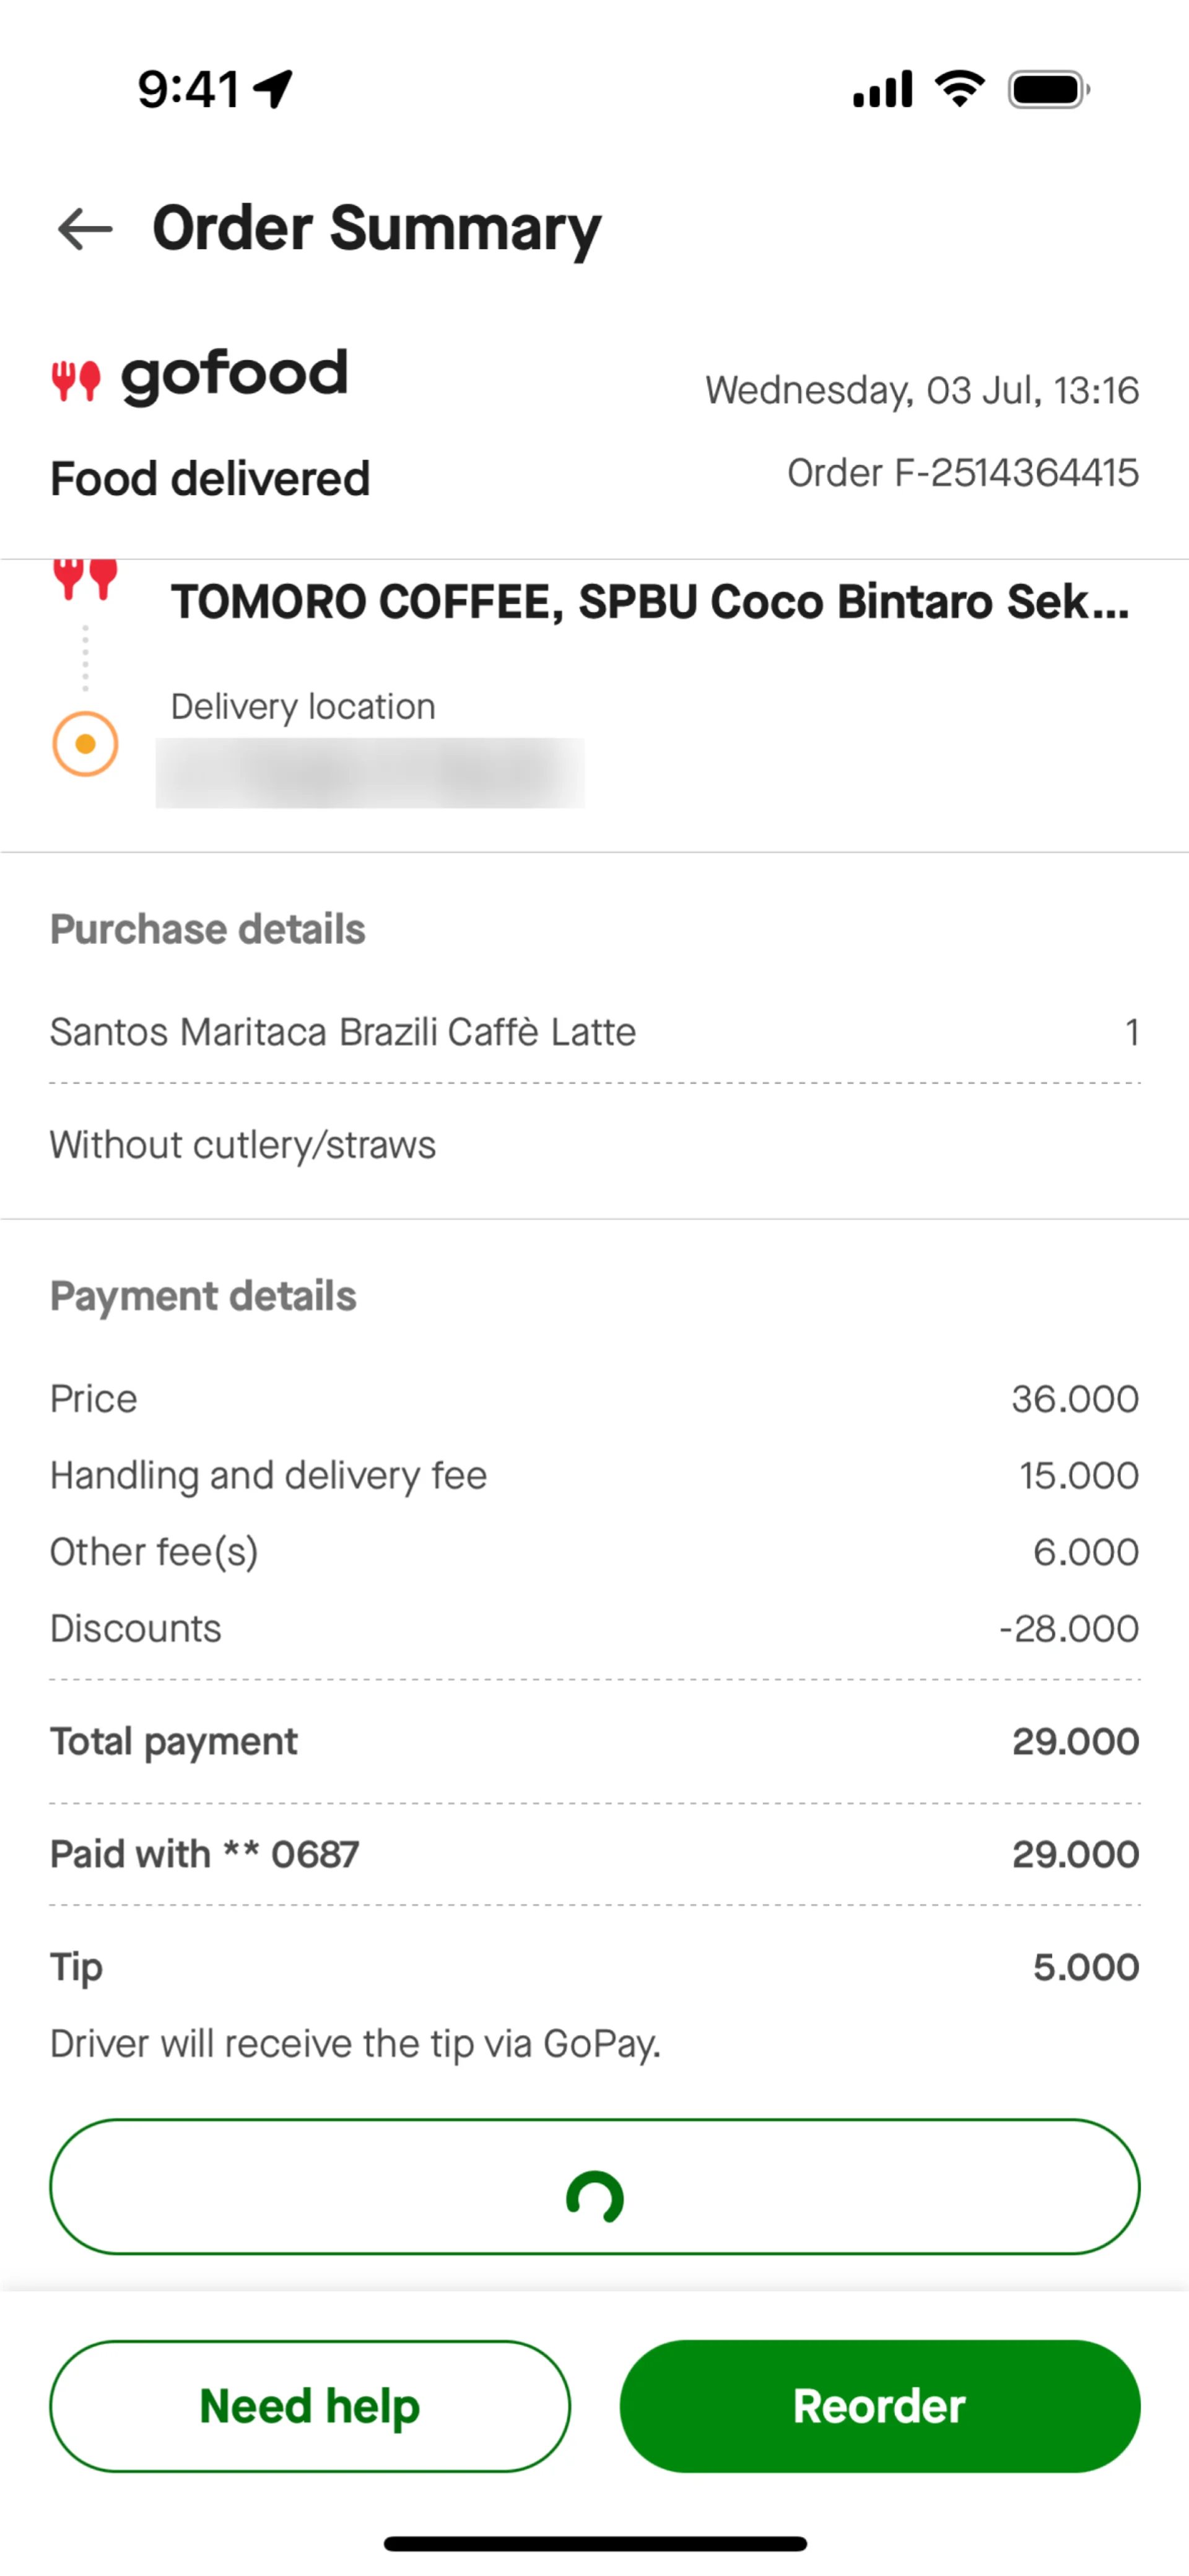Screen dimensions: 1189x2576
Task: Tap the battery indicator icon
Action: (x=1048, y=89)
